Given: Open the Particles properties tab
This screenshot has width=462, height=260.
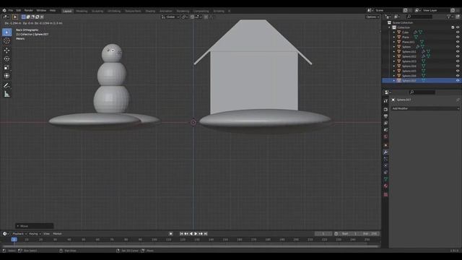Looking at the screenshot, I should pos(385,159).
